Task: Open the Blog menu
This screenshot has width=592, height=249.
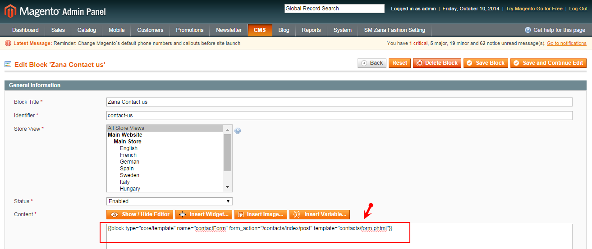Action: tap(284, 30)
